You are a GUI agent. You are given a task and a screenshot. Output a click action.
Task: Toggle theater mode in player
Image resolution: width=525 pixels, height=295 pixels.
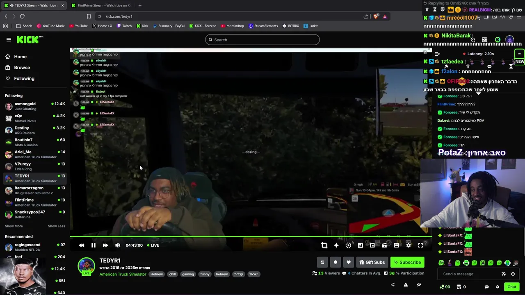pyautogui.click(x=396, y=245)
